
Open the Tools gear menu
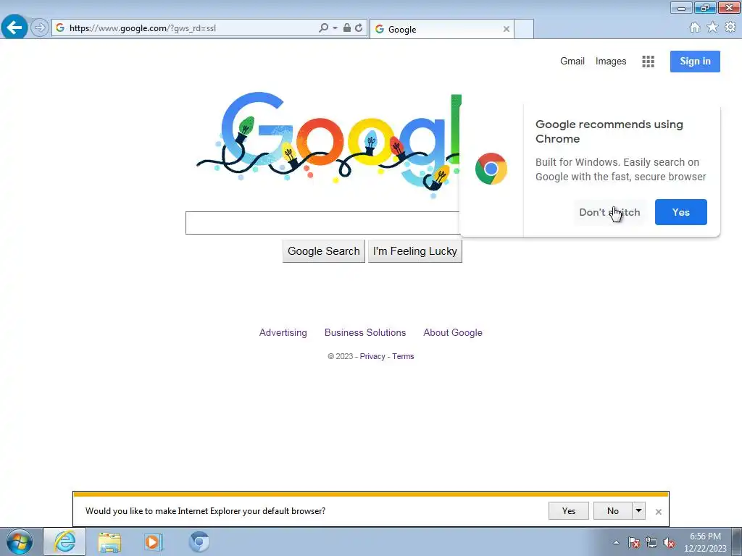[730, 27]
